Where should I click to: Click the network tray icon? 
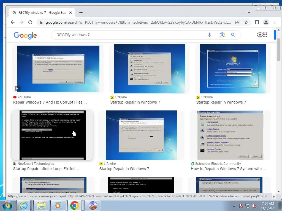pyautogui.click(x=248, y=206)
